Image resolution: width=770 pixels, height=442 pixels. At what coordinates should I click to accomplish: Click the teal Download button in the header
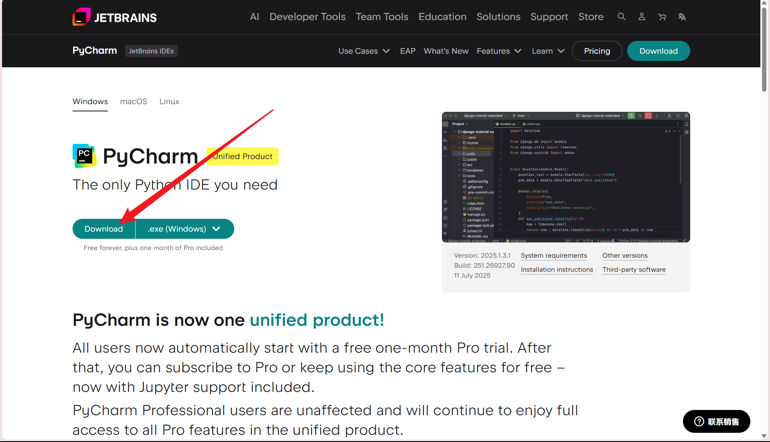click(x=659, y=51)
